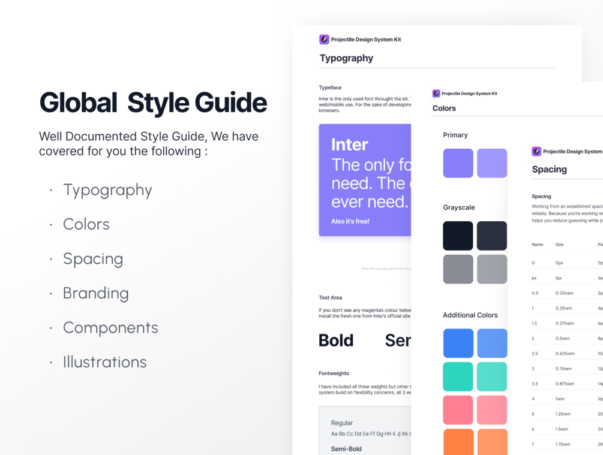Click the 'Well Documented Style Guide' subtitle paragraph
This screenshot has height=455, width=603.
click(148, 144)
